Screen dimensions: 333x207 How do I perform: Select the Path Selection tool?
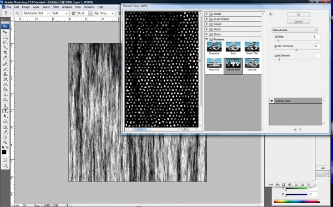pos(5,116)
